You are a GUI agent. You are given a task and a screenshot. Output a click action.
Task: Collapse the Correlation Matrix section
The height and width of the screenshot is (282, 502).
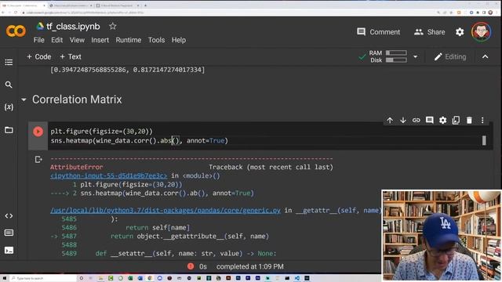(24, 99)
